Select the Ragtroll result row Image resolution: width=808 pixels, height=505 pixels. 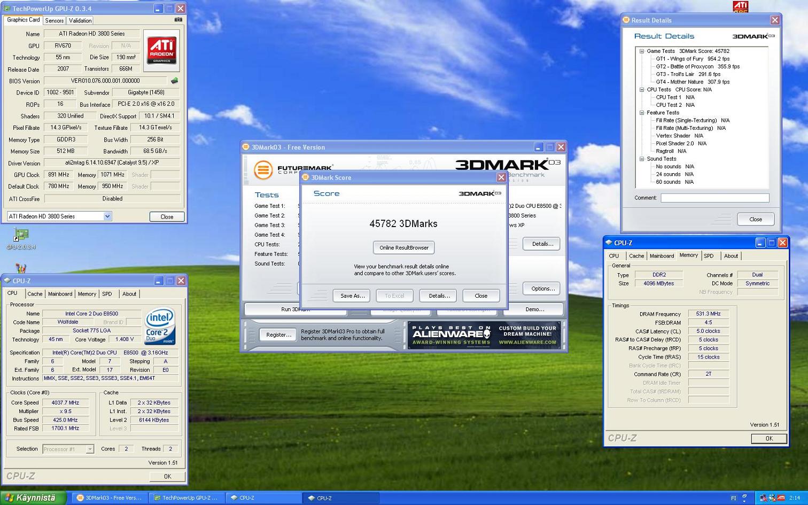671,151
